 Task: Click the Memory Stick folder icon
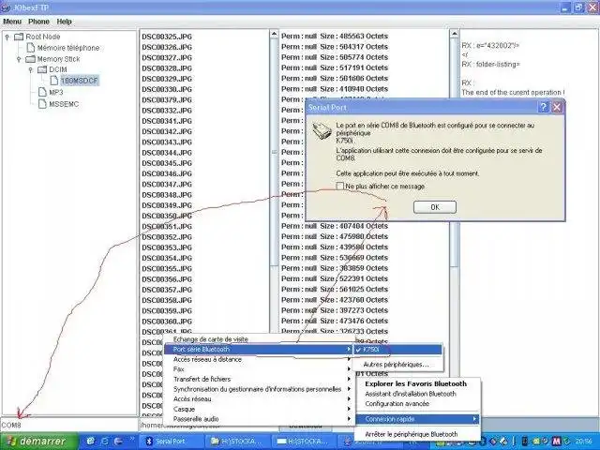(30, 59)
